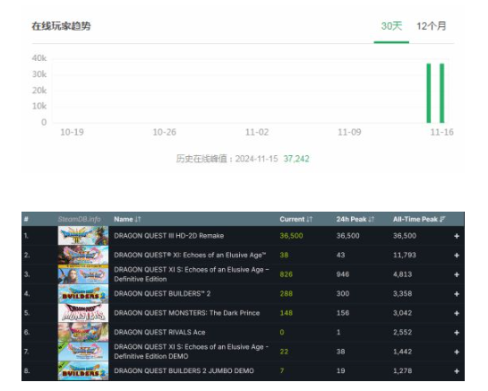This screenshot has height=391, width=488.
Task: Click plus icon for DRAGON QUEST RIVALS Ace
Action: 457,333
